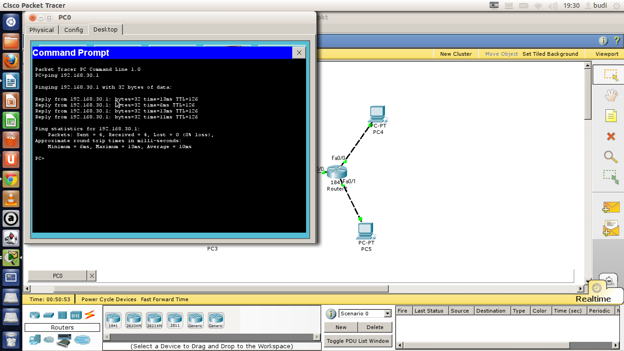Viewport: 624px width, 351px height.
Task: Click Power Cycle Devices
Action: pyautogui.click(x=109, y=299)
